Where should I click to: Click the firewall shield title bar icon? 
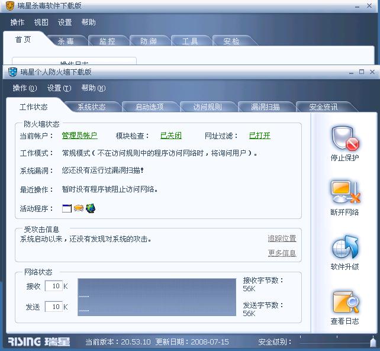[x=12, y=72]
